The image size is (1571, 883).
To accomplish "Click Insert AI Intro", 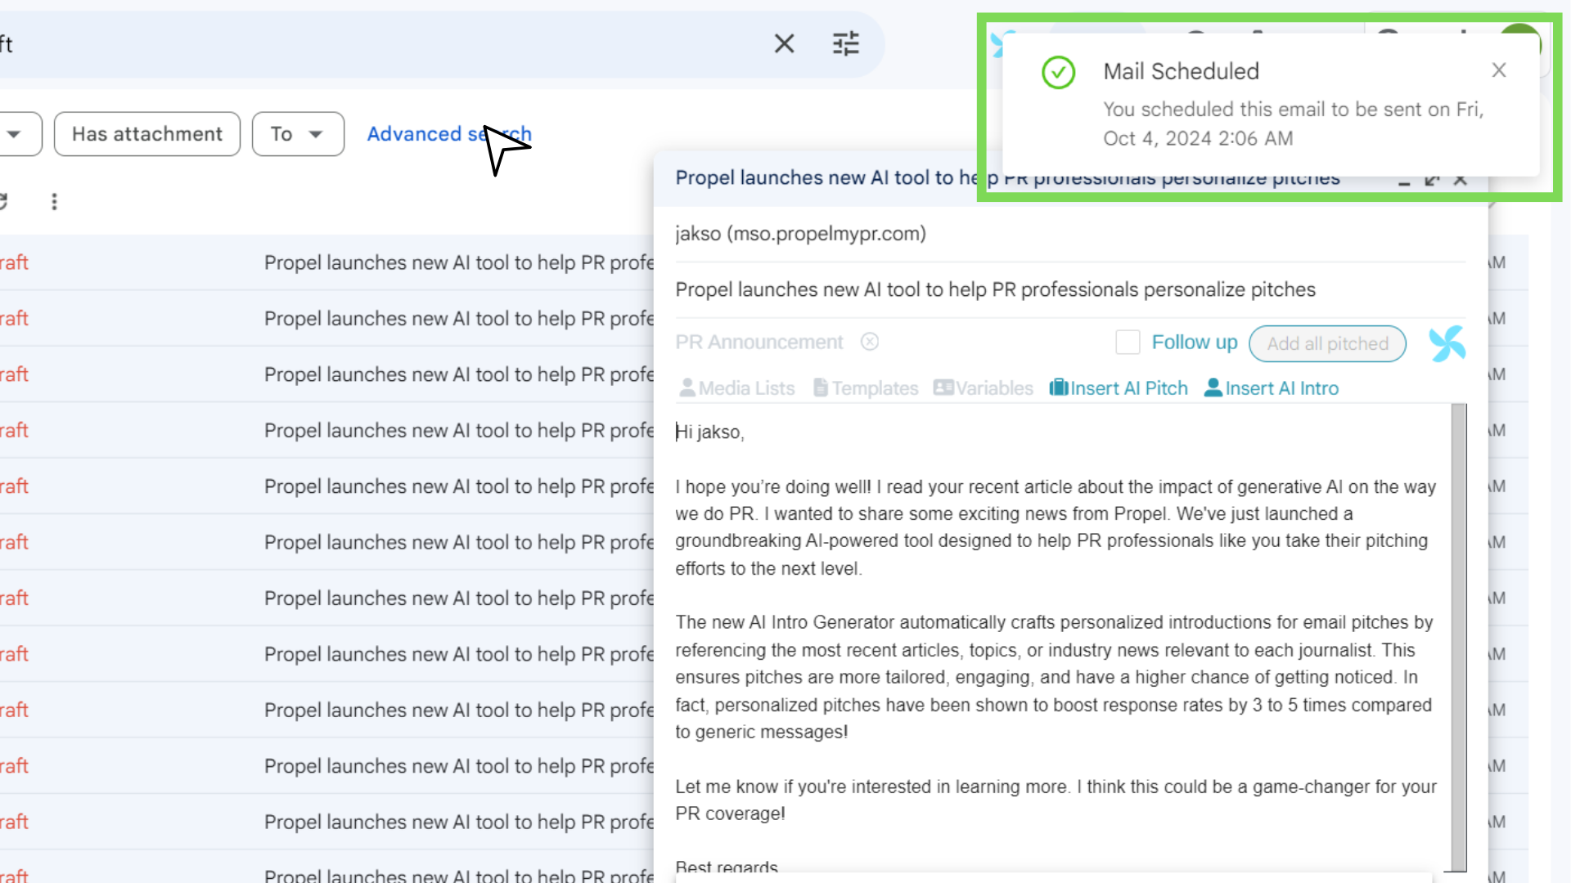I will click(1272, 388).
